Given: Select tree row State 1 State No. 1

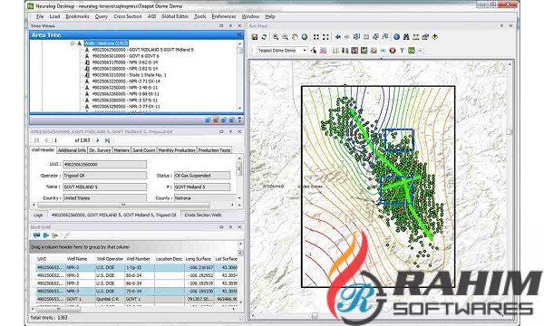Looking at the screenshot, I should tap(129, 75).
